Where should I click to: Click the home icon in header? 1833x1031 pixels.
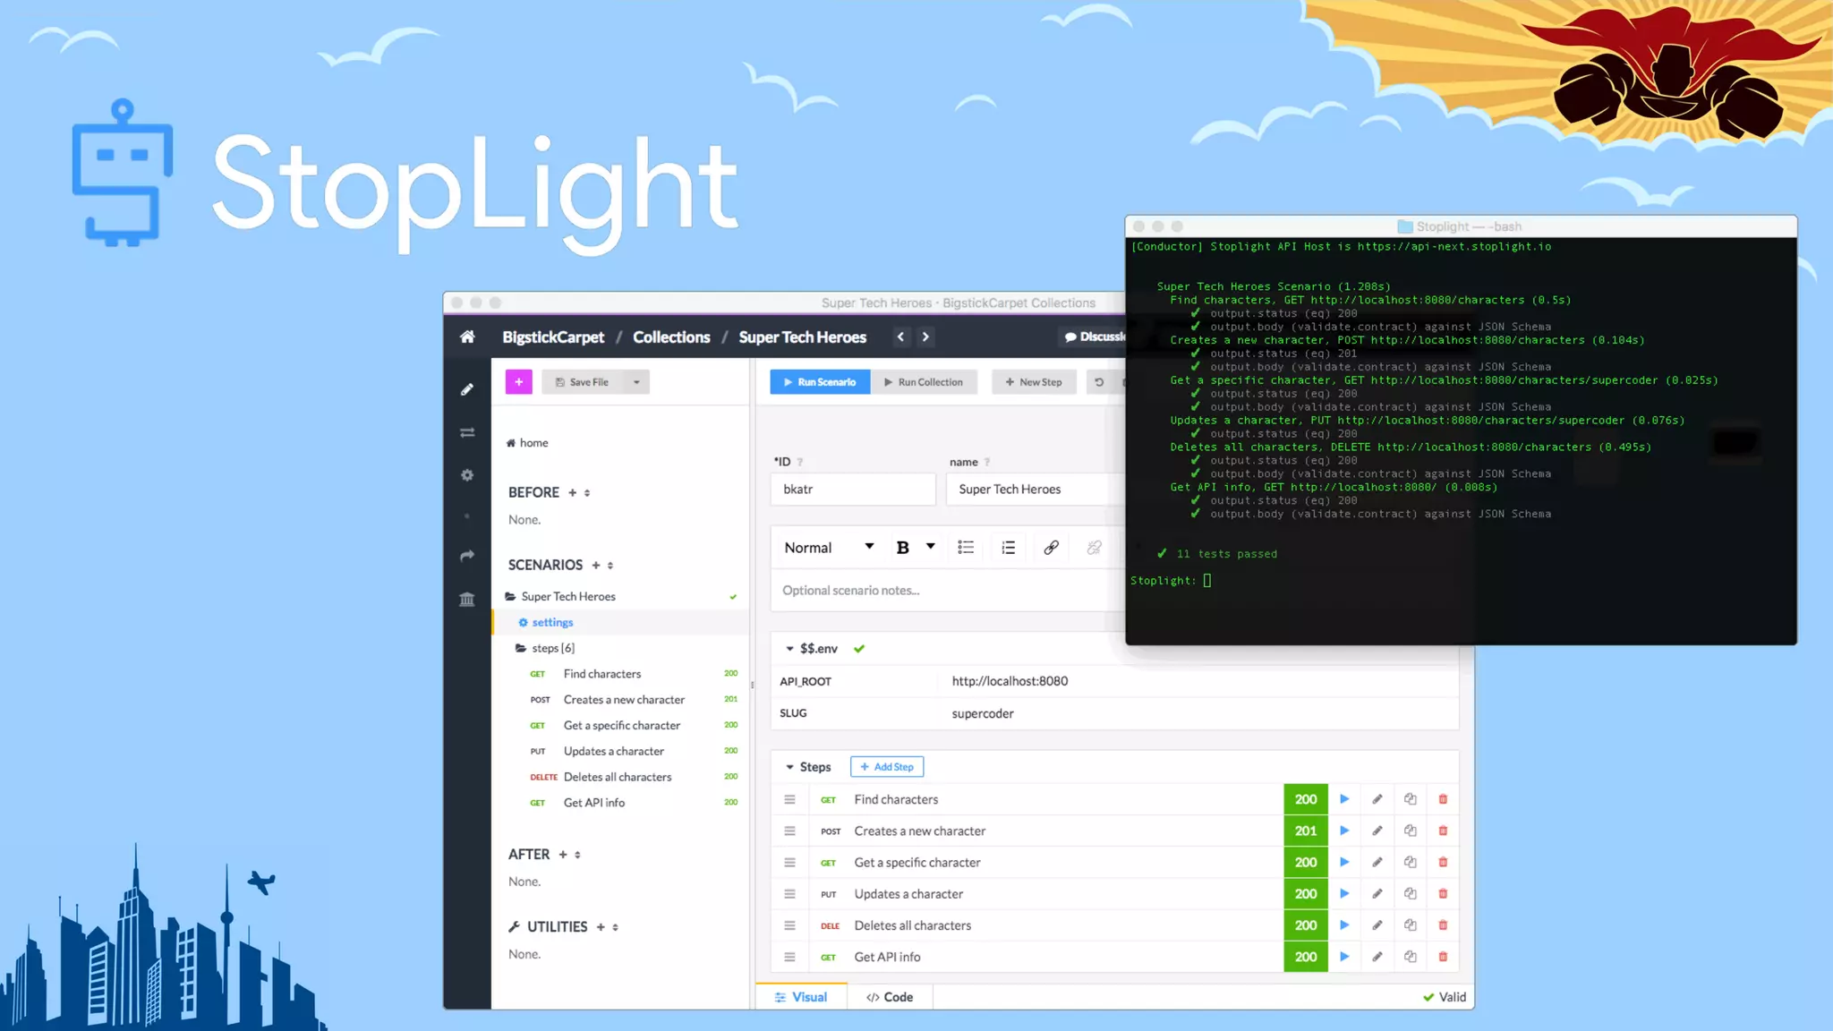pyautogui.click(x=467, y=337)
